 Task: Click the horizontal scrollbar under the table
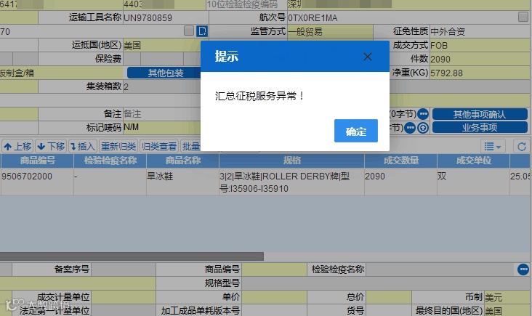[x=132, y=256]
